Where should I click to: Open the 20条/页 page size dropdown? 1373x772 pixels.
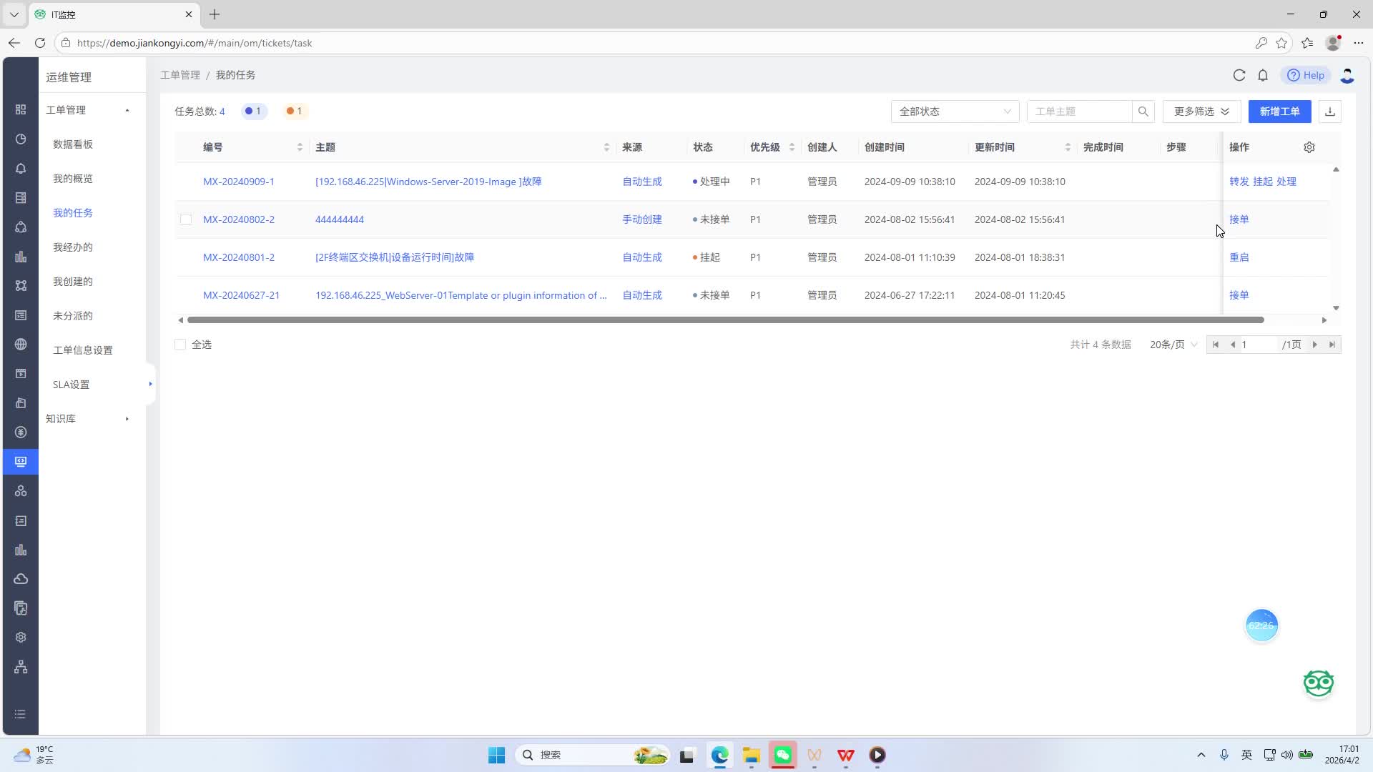coord(1173,345)
